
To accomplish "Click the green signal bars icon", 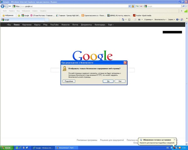I will (x=186, y=11).
